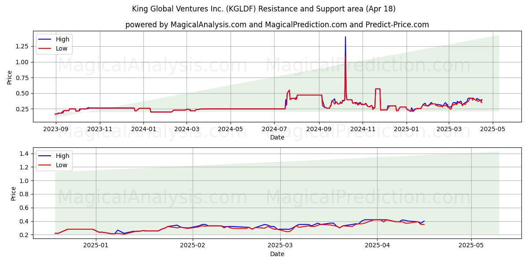Image resolution: width=528 pixels, height=264 pixels.
Task: Click the '2025-01' tick on the bottom x-axis
Action: tap(96, 246)
